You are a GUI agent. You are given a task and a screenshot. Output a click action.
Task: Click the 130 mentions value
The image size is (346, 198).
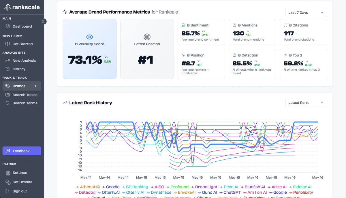click(238, 33)
